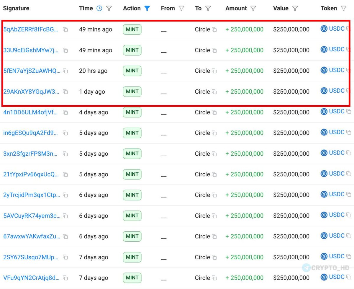Open signature link 5AVCuyRK74yem3c
The width and height of the screenshot is (354, 289).
pyautogui.click(x=32, y=216)
